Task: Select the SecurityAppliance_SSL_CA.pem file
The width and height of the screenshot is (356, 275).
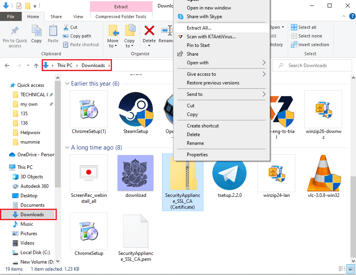Action: click(136, 238)
